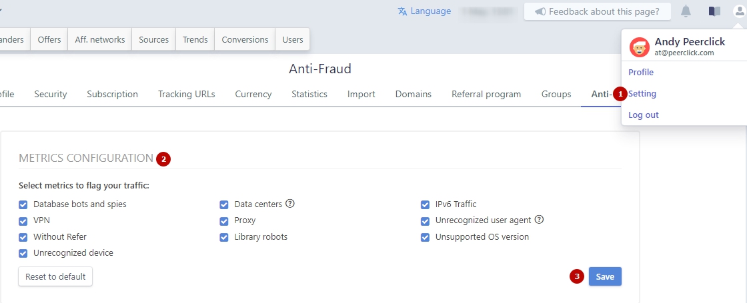The image size is (747, 303).
Task: Go to the Import tab
Action: 361,94
